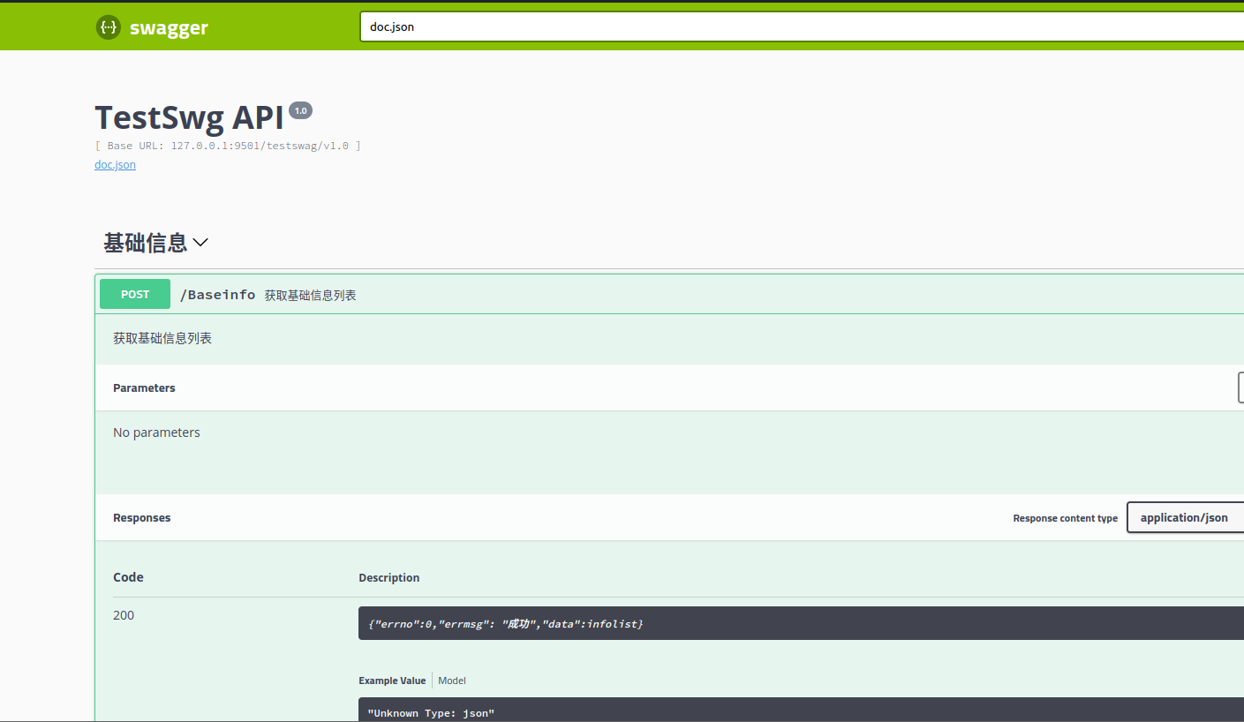The height and width of the screenshot is (722, 1244).
Task: Switch to the Model tab
Action: pos(452,681)
